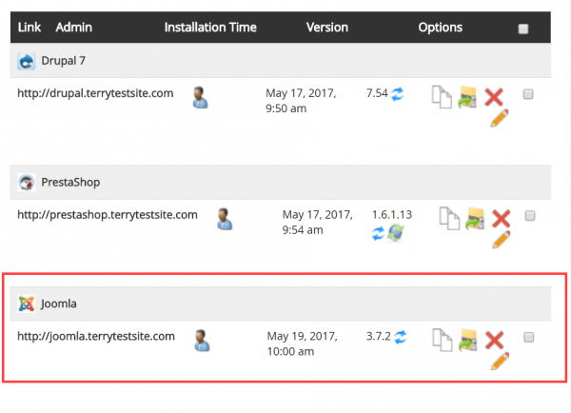Check the Drupal installation checkbox
This screenshot has height=413, width=571.
click(528, 94)
